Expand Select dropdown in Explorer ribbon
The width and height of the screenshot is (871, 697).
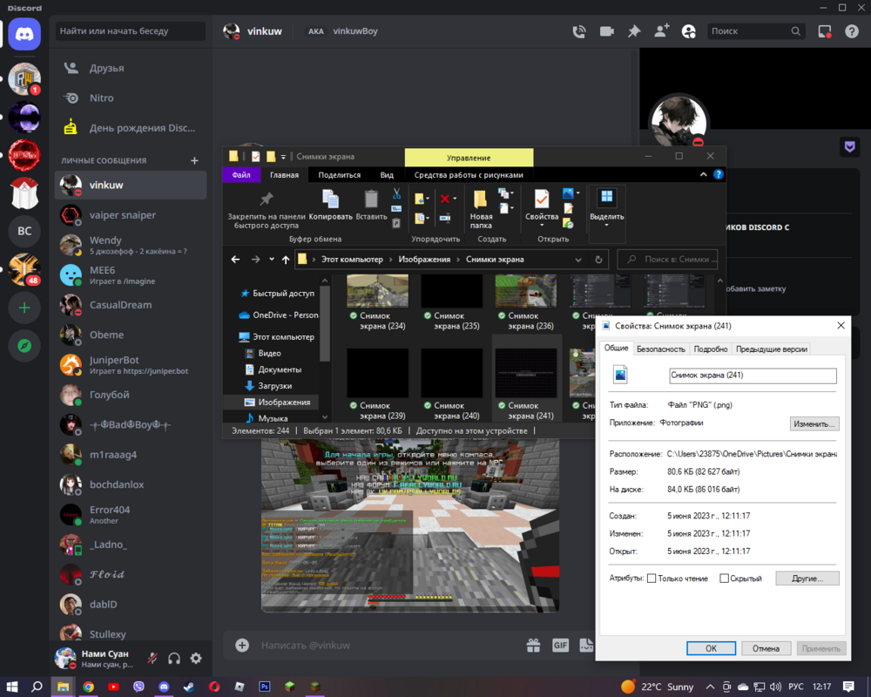pyautogui.click(x=606, y=225)
